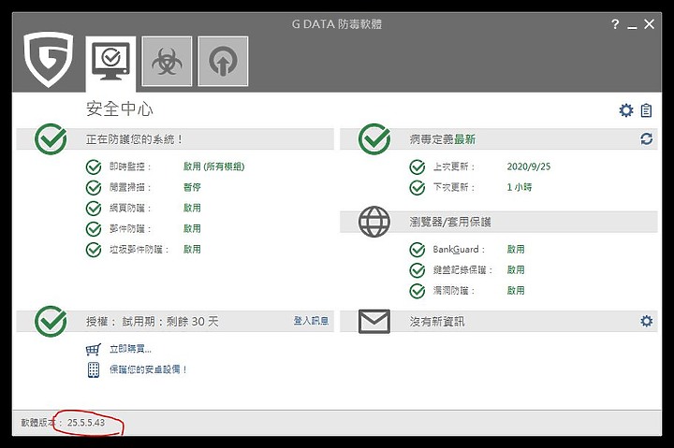Viewport: 674px width, 448px height.
Task: Click the shopping cart icon
Action: pos(94,349)
